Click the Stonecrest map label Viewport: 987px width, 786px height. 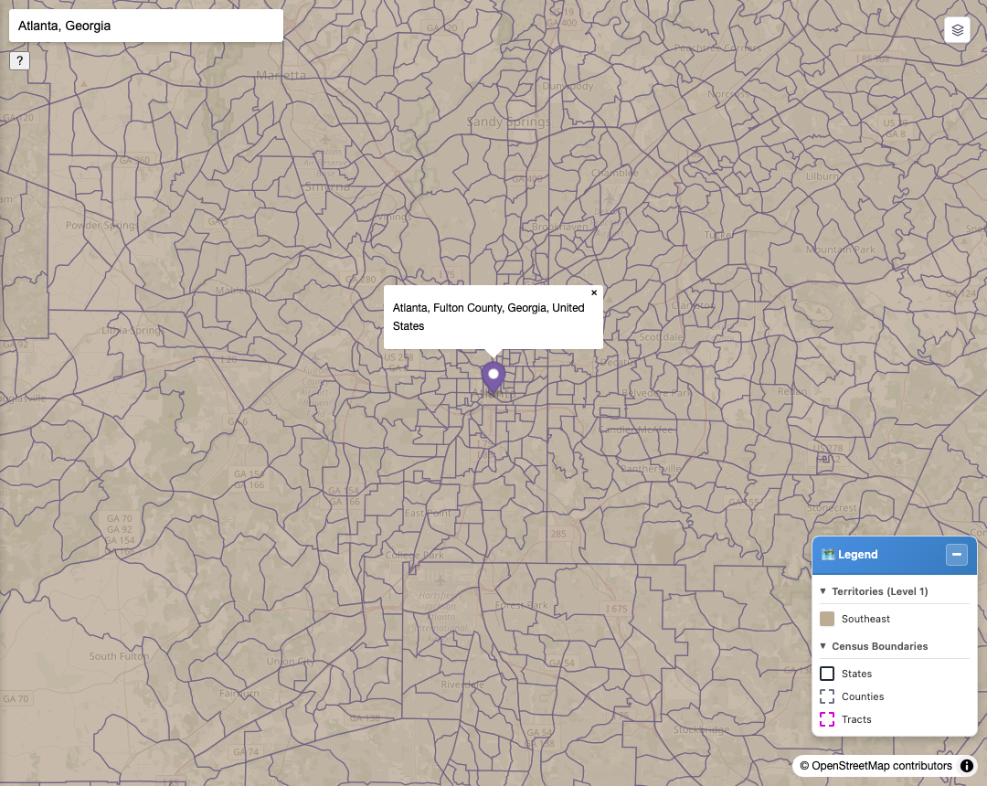tap(832, 508)
